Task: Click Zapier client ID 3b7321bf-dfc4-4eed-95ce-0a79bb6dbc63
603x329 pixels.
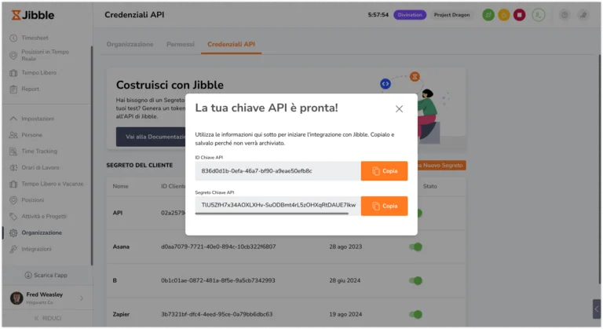Action: (x=217, y=314)
